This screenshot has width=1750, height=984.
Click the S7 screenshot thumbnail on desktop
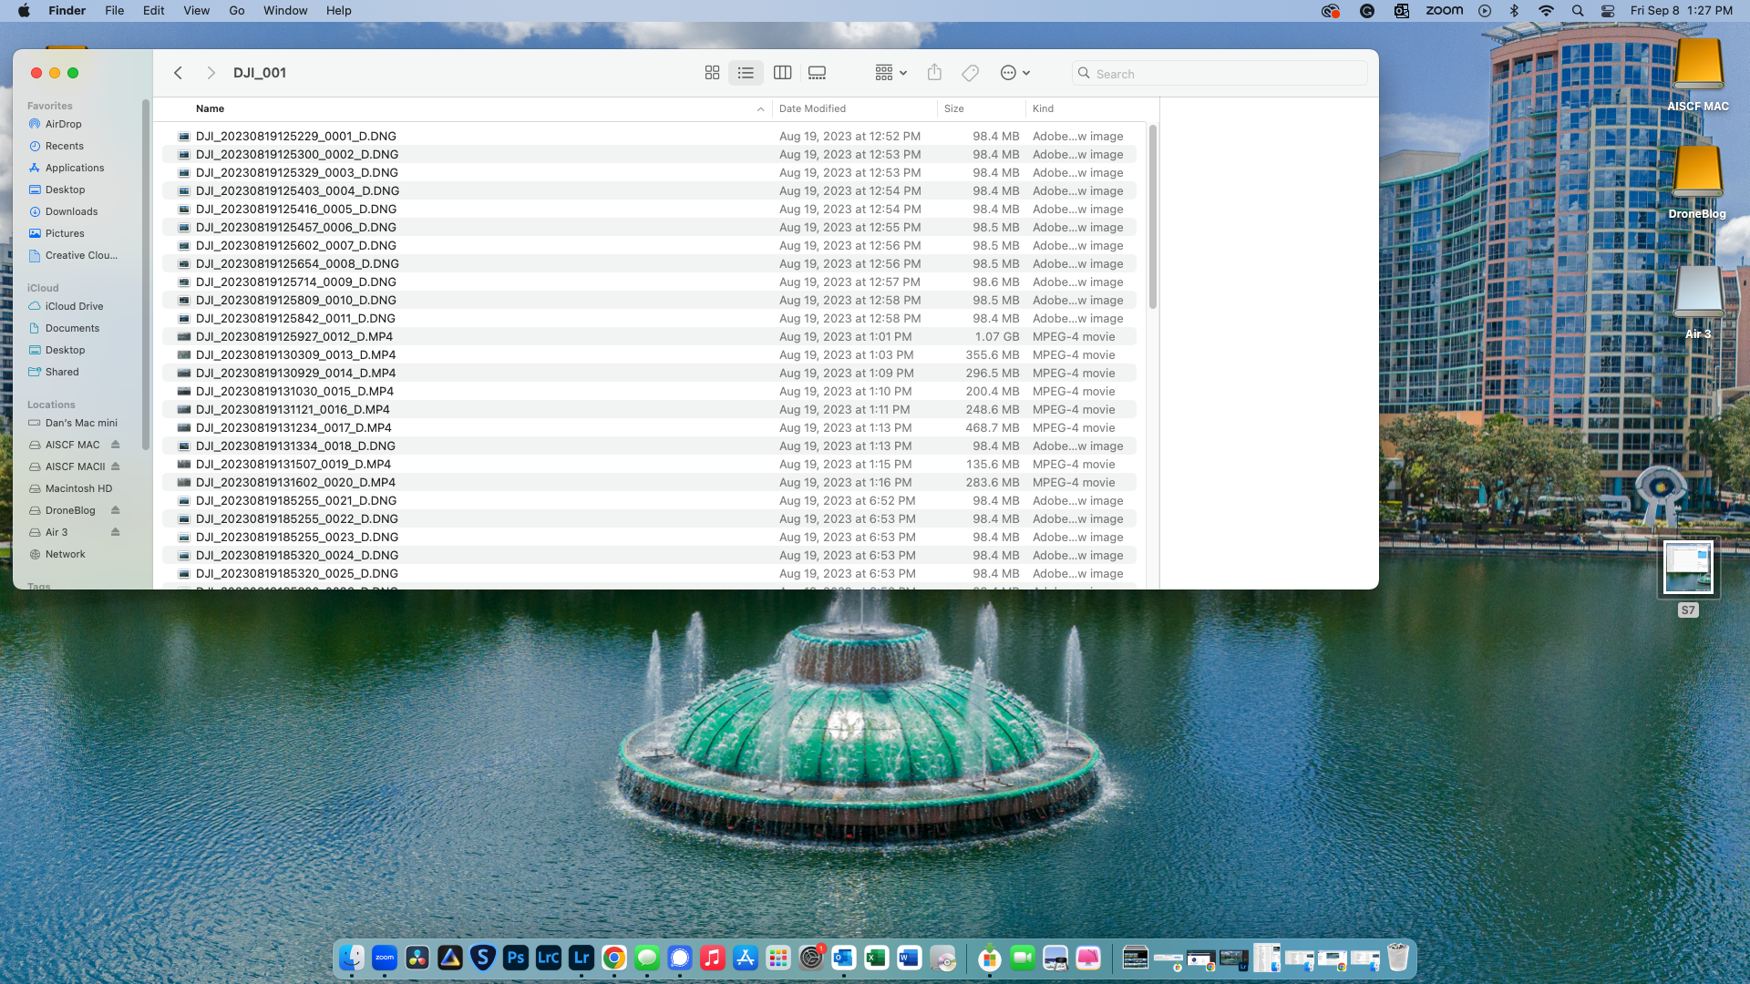coord(1688,569)
